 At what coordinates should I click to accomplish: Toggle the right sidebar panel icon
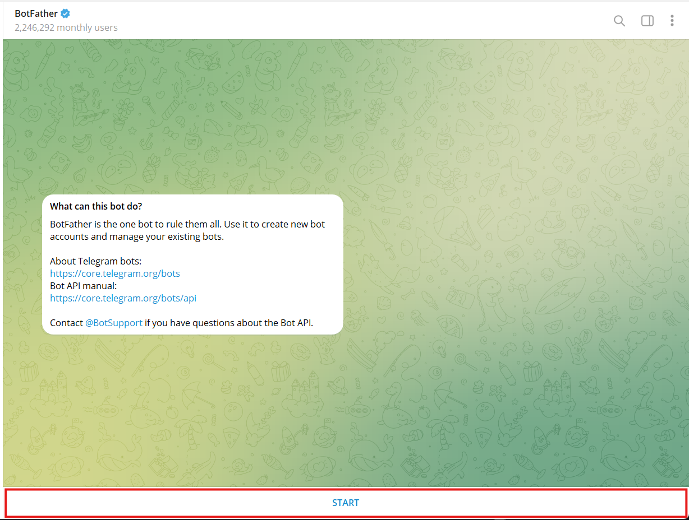click(x=647, y=21)
